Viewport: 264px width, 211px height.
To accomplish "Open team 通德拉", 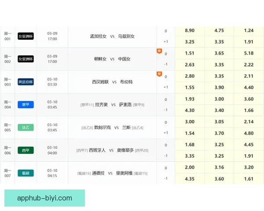I will click(x=98, y=173).
